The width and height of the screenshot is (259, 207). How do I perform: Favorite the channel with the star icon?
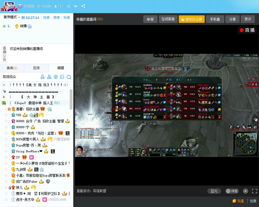coord(69,6)
